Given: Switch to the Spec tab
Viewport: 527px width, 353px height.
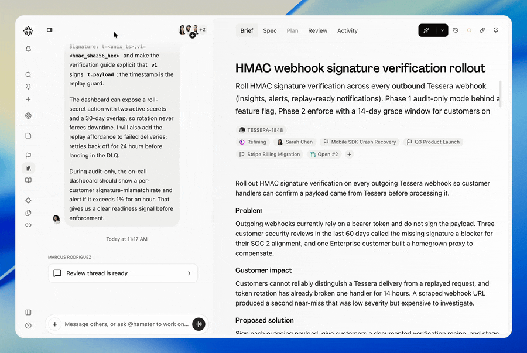Looking at the screenshot, I should (x=270, y=30).
